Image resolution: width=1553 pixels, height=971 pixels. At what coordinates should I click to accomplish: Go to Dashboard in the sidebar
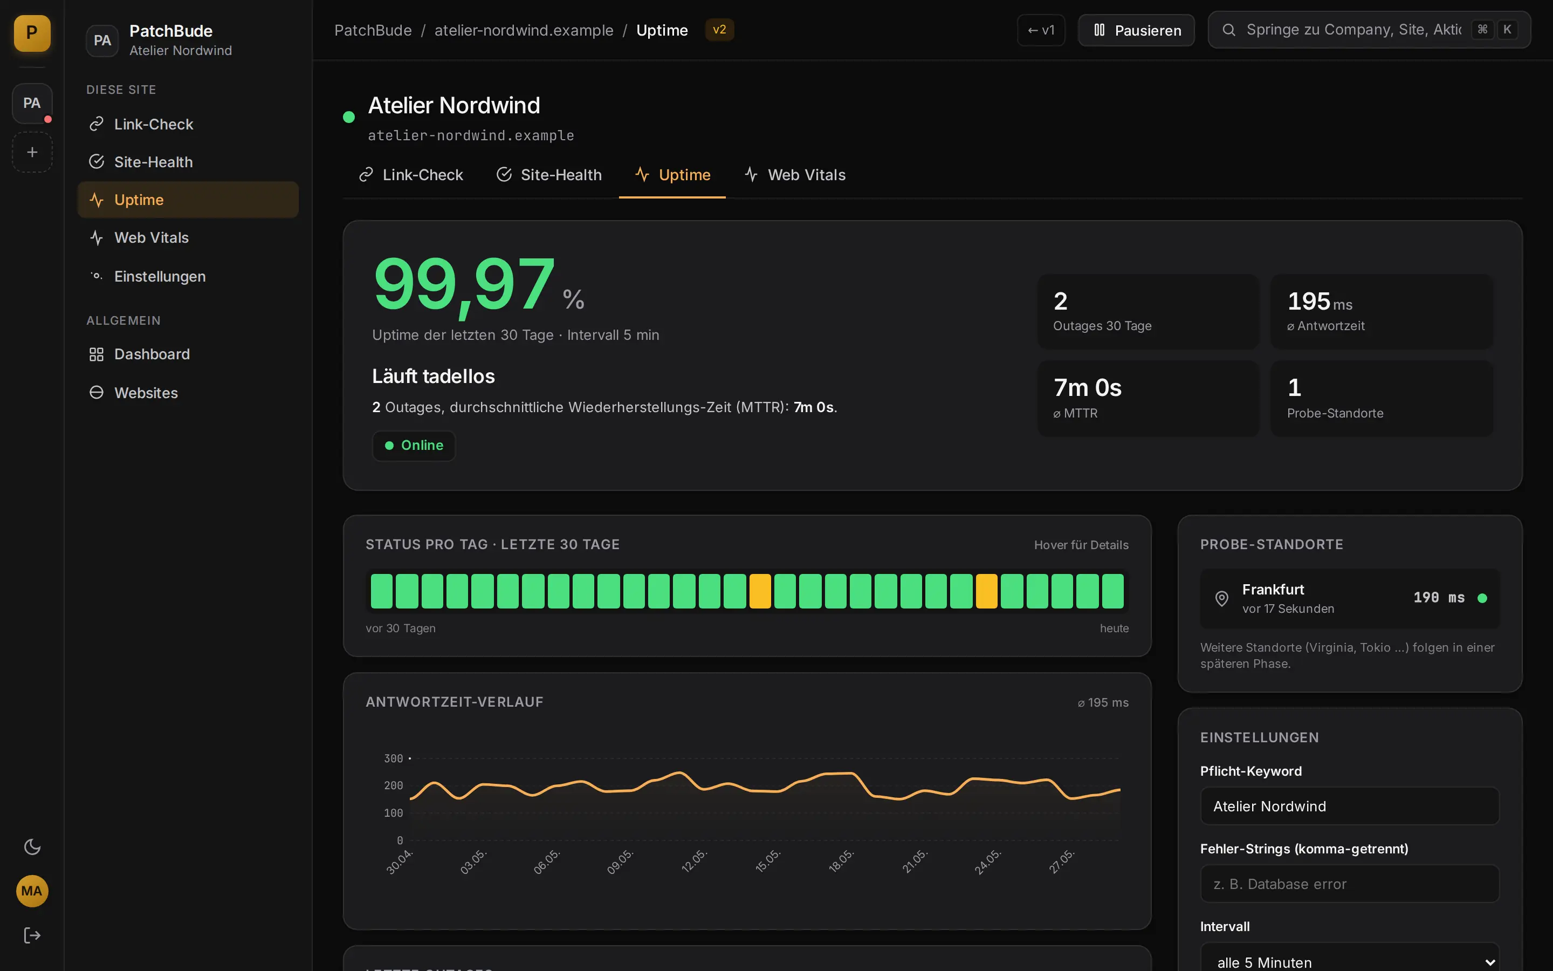pos(188,354)
